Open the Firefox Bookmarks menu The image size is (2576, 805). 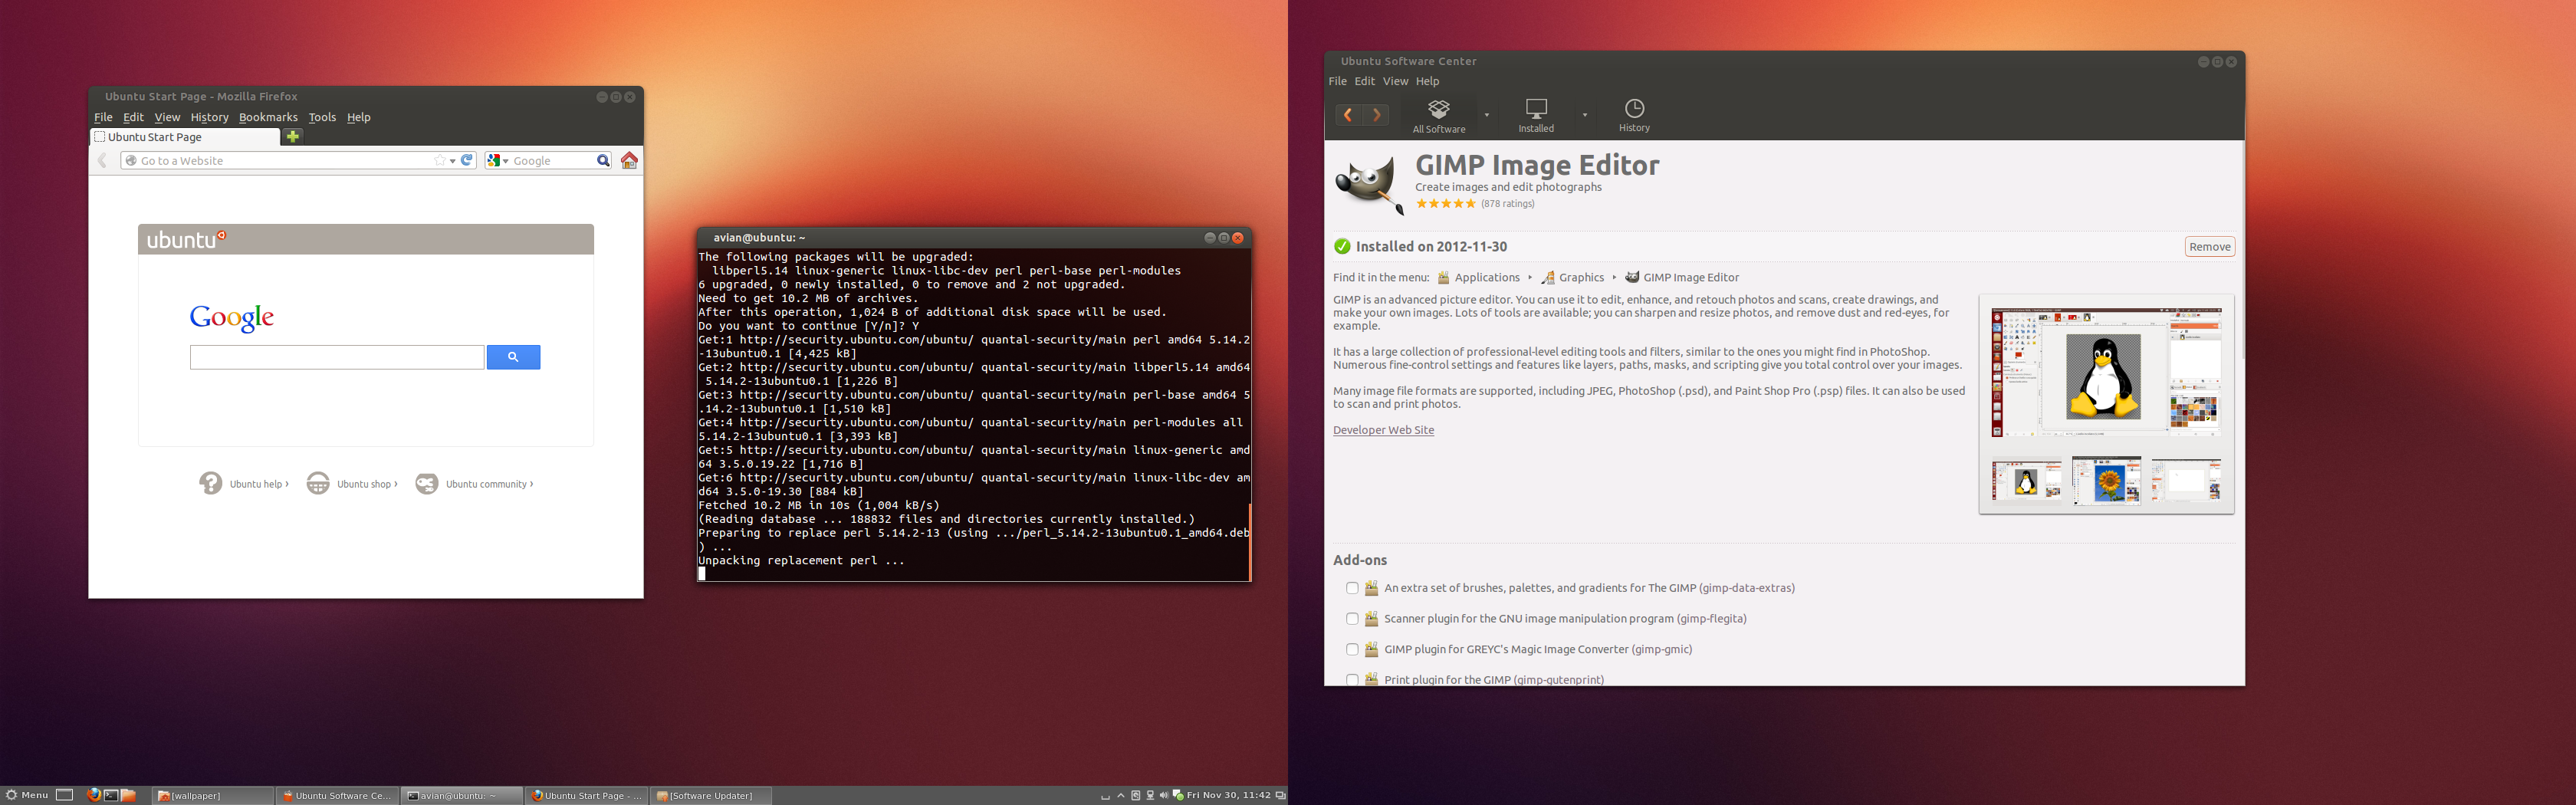coord(268,117)
